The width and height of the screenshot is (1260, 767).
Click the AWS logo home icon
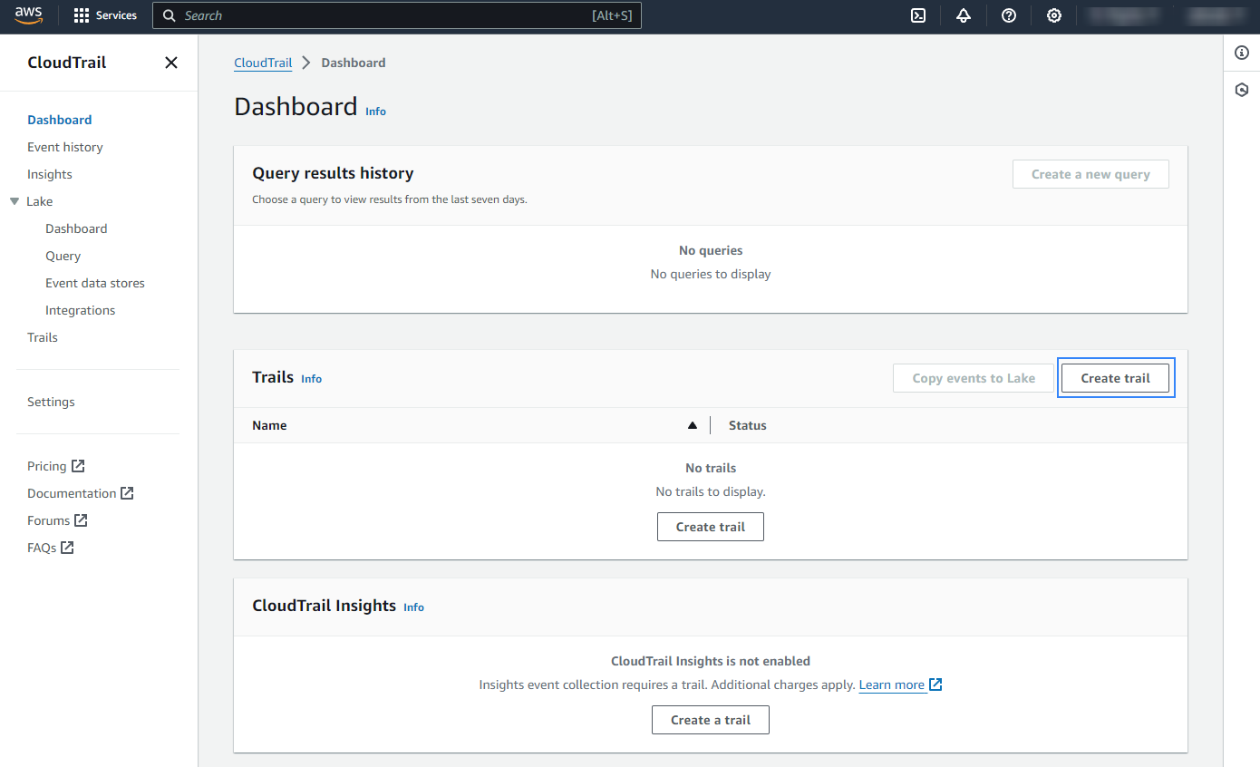click(x=28, y=15)
